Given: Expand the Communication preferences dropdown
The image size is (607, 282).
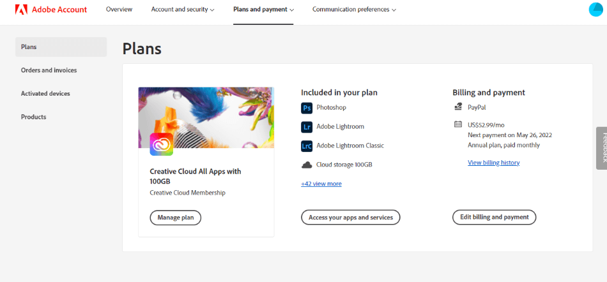Looking at the screenshot, I should 354,10.
